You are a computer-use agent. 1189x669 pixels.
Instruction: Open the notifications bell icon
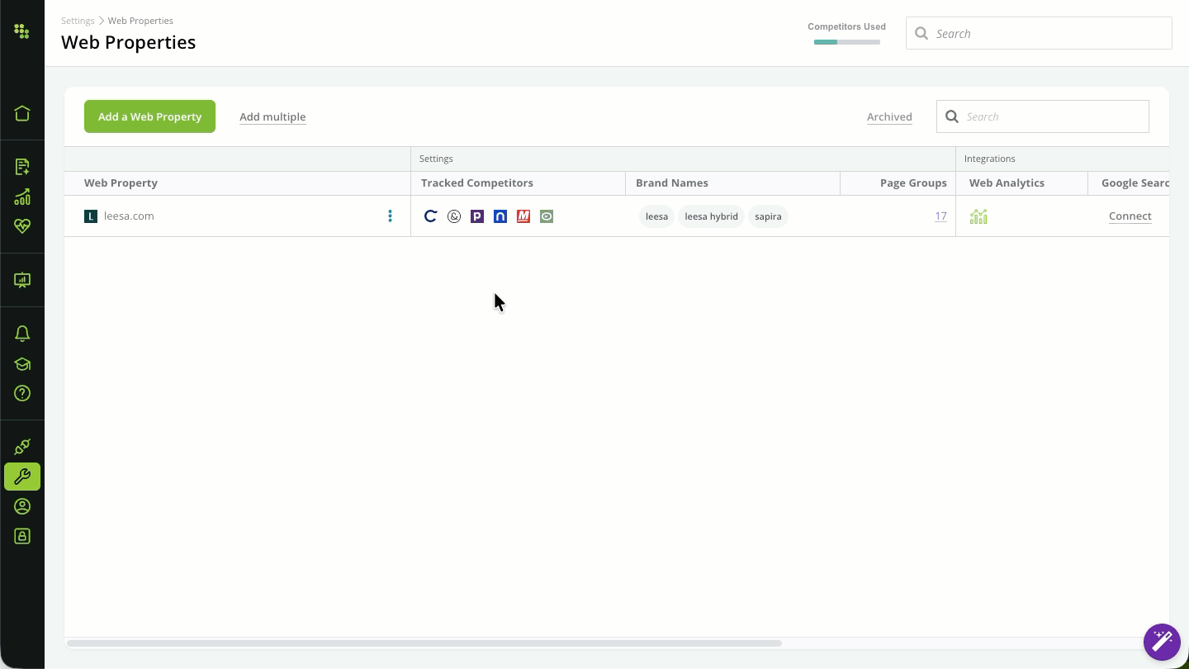[x=22, y=334]
